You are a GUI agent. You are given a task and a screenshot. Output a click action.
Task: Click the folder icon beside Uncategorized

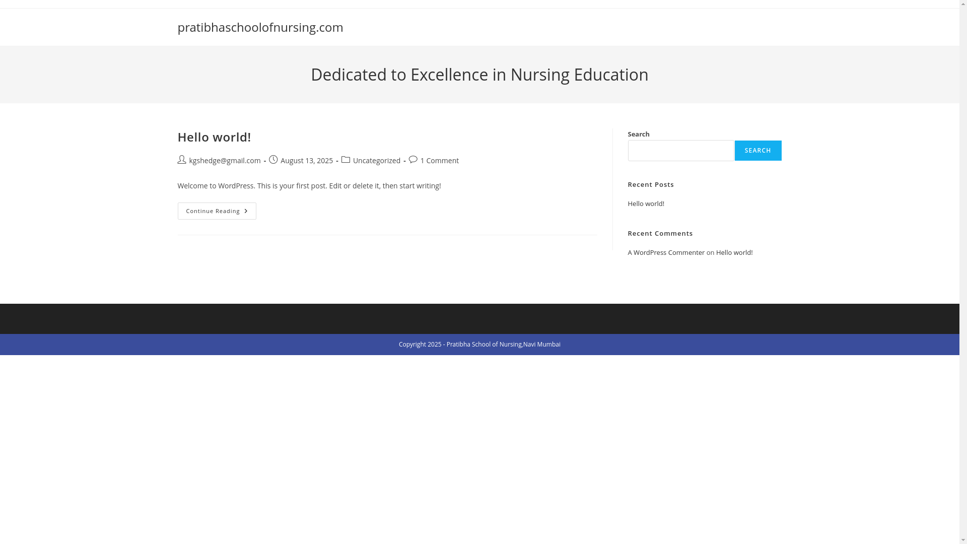[346, 160]
